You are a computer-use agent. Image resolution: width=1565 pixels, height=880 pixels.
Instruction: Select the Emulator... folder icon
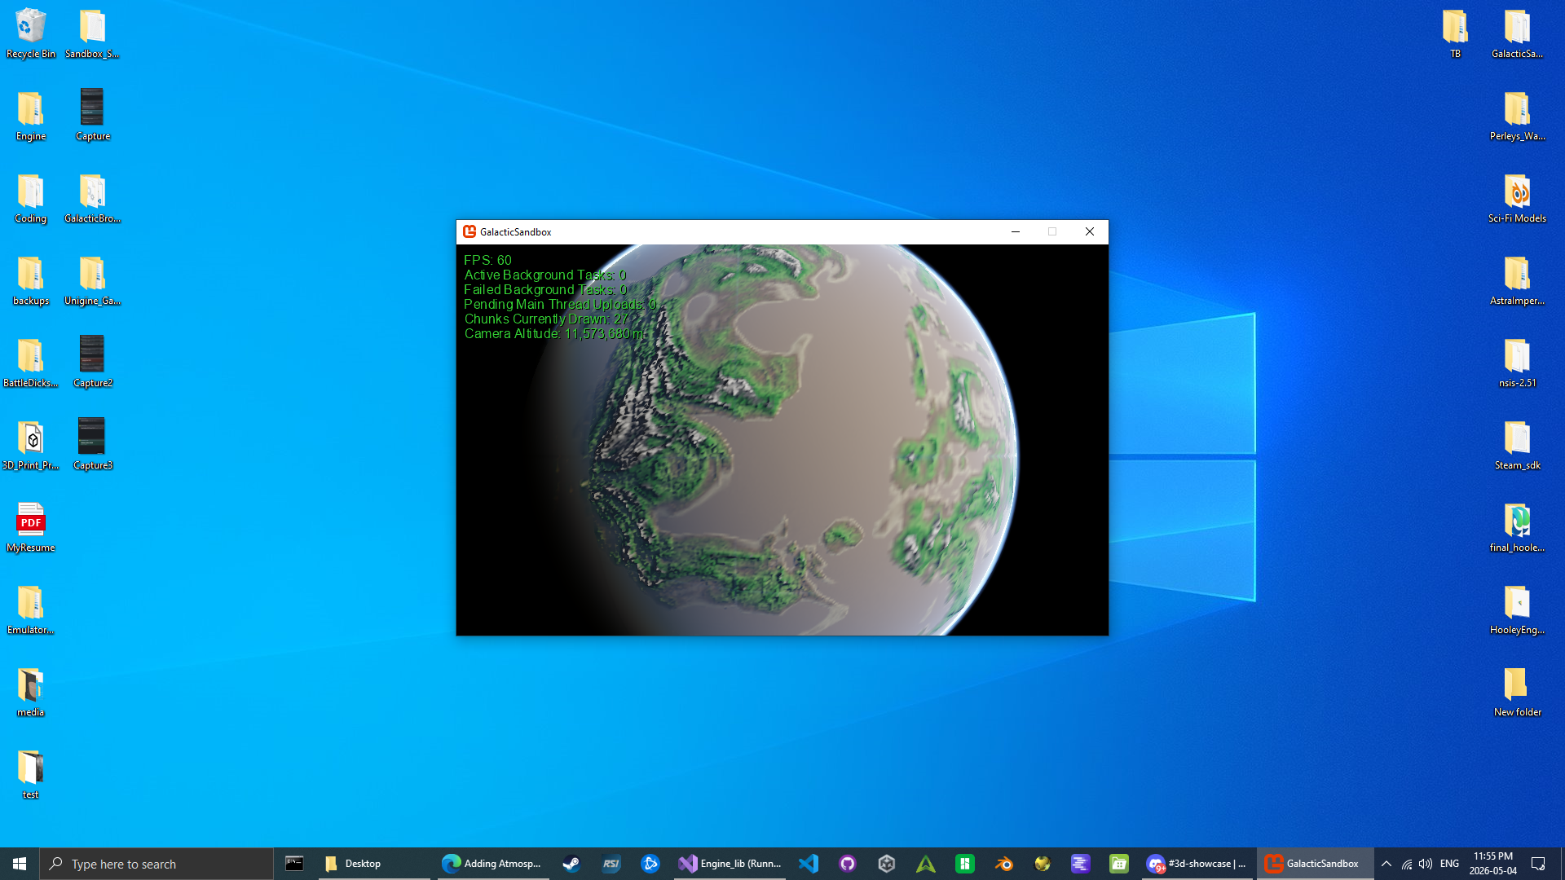pyautogui.click(x=31, y=609)
